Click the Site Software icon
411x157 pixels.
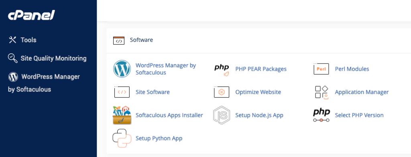coord(122,92)
